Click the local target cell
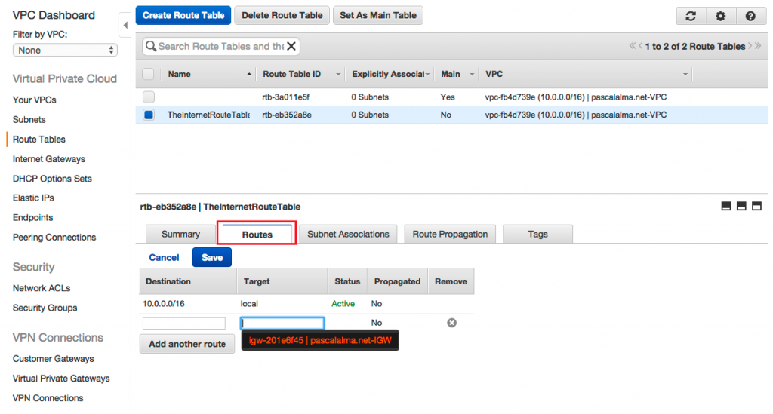This screenshot has width=773, height=414. [249, 304]
